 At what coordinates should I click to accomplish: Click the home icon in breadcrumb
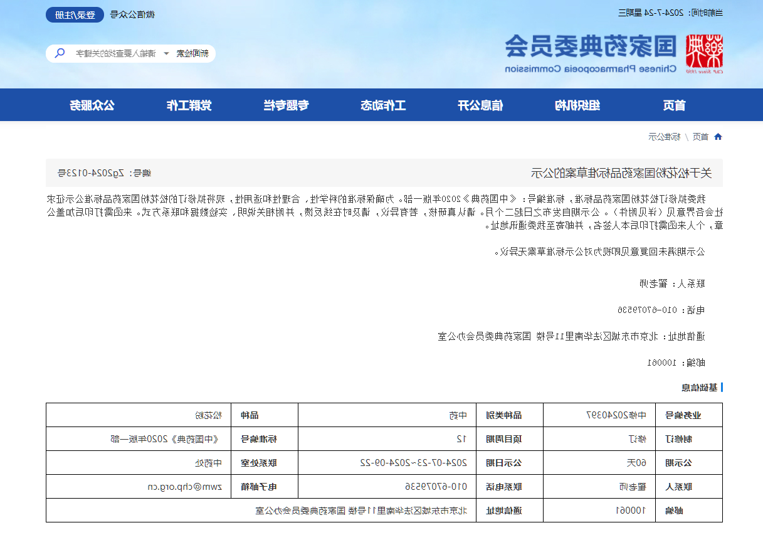tap(718, 137)
